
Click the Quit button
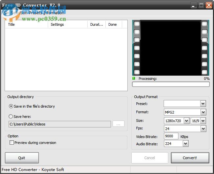click(22, 158)
